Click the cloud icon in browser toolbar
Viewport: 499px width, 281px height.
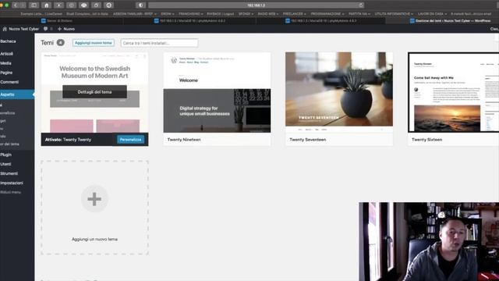(83, 5)
